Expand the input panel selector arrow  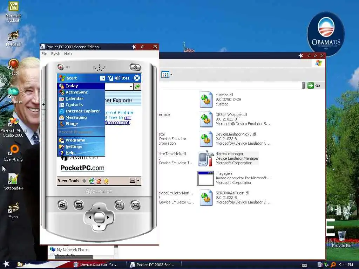click(x=138, y=181)
